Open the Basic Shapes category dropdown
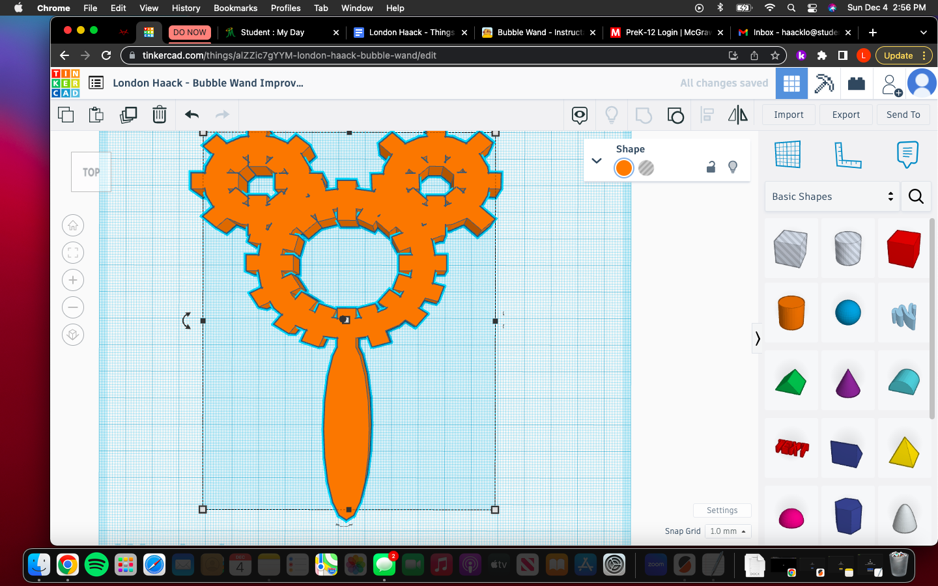The height and width of the screenshot is (586, 938). [x=832, y=196]
